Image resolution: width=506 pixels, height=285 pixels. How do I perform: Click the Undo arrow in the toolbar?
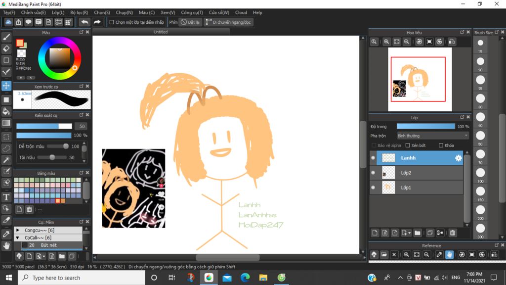[x=84, y=22]
